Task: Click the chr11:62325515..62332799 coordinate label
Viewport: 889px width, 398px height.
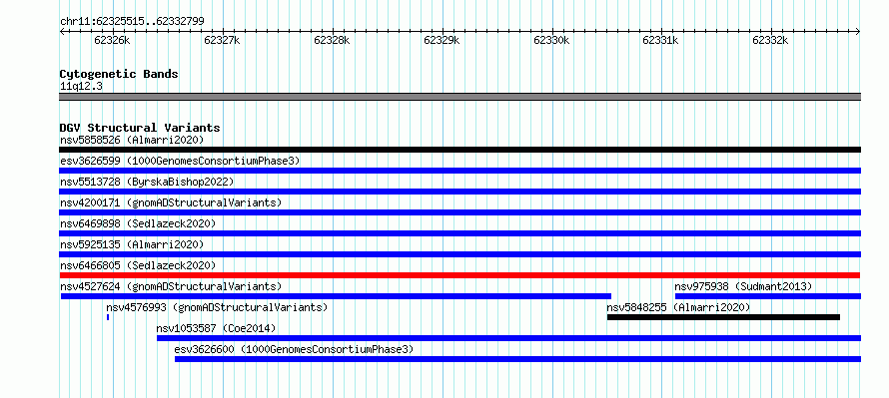Action: coord(132,22)
